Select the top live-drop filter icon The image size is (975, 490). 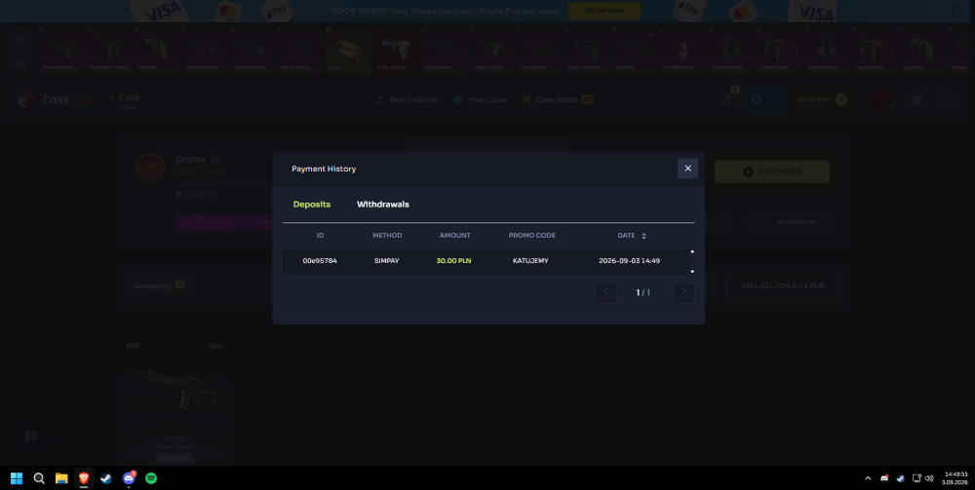click(x=21, y=40)
